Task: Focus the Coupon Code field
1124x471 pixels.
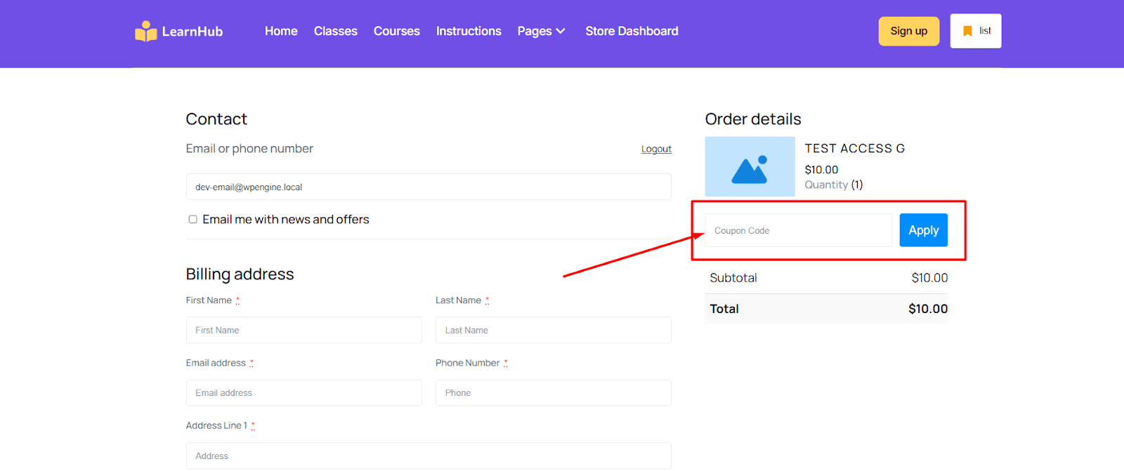Action: 798,230
